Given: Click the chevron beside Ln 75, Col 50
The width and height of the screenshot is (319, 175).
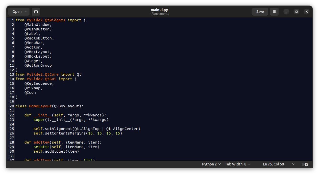Looking at the screenshot, I should [x=294, y=164].
